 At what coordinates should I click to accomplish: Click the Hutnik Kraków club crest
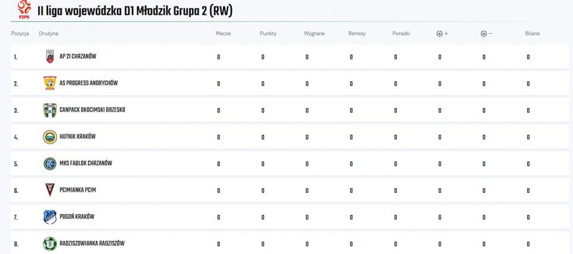pyautogui.click(x=50, y=137)
